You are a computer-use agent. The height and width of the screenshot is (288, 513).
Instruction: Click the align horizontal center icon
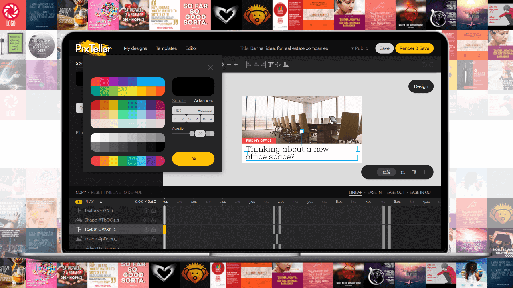[x=256, y=64]
